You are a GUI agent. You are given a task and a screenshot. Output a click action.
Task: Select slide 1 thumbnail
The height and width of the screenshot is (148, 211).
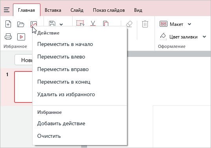(24, 87)
